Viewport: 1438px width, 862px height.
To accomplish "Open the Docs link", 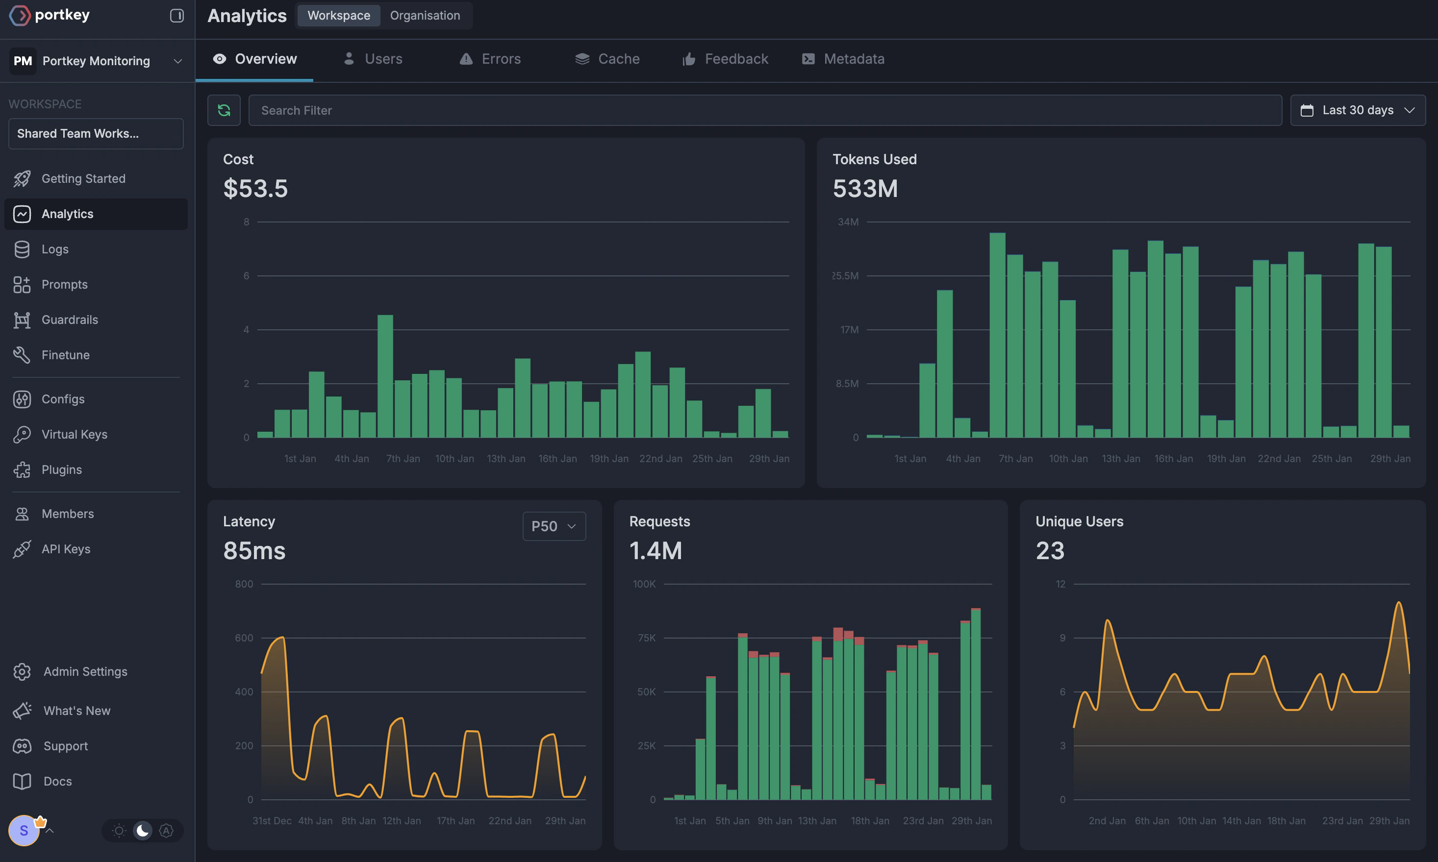I will click(57, 781).
